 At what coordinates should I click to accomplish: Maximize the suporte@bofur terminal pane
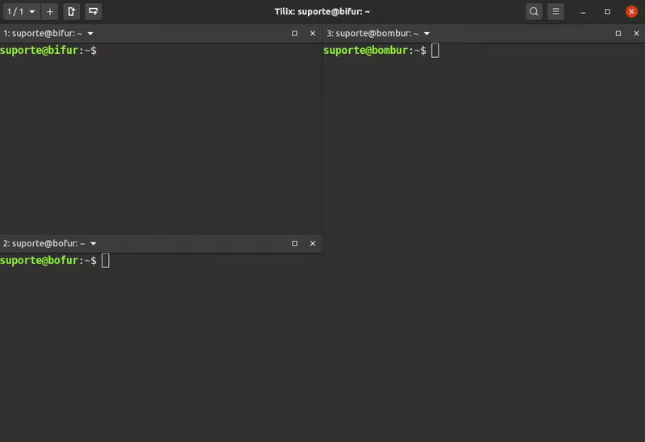(294, 243)
